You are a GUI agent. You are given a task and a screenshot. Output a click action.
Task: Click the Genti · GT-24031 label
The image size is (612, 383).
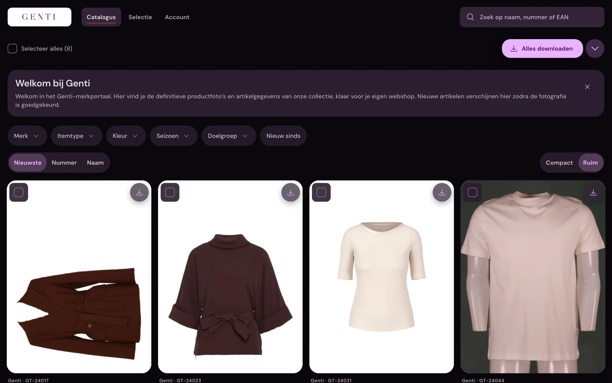(331, 380)
